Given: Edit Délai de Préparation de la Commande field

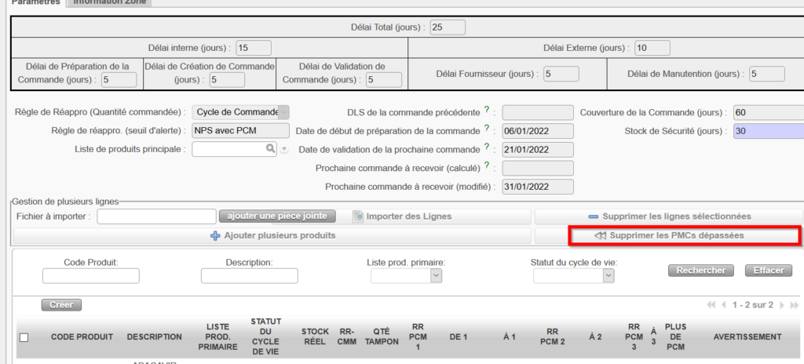Looking at the screenshot, I should click(119, 79).
